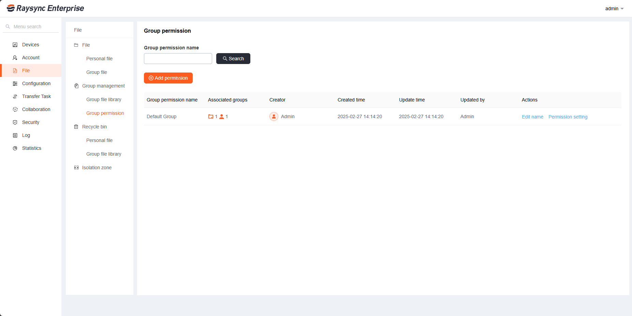Click the associated users person icon
The height and width of the screenshot is (316, 632).
click(222, 116)
